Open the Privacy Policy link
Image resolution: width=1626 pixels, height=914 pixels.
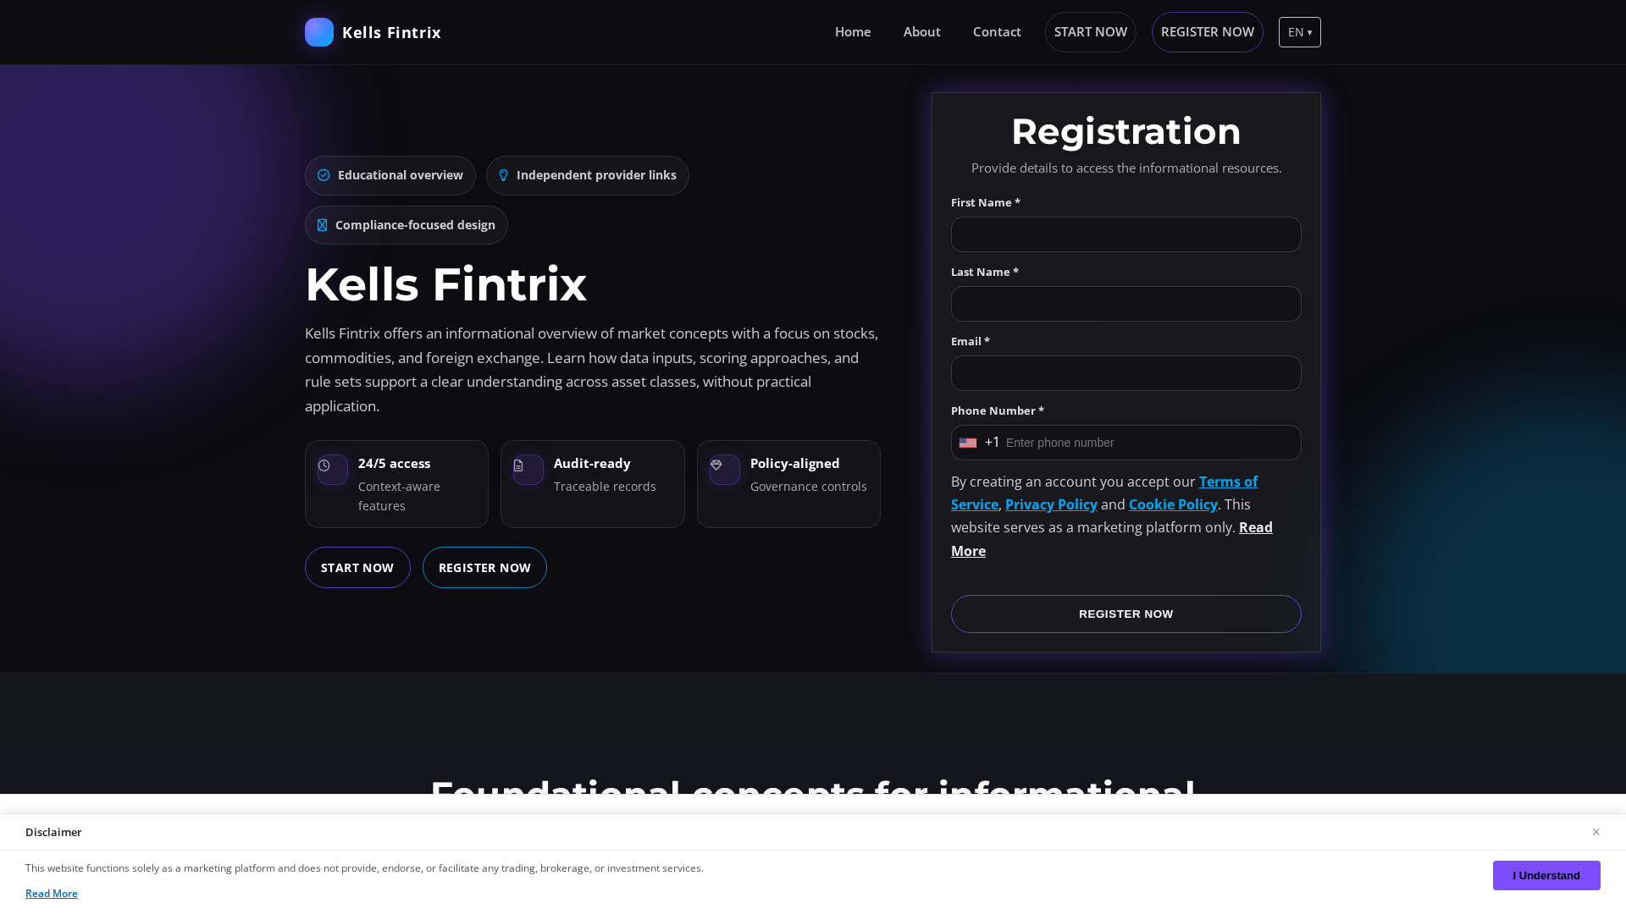coord(1051,504)
